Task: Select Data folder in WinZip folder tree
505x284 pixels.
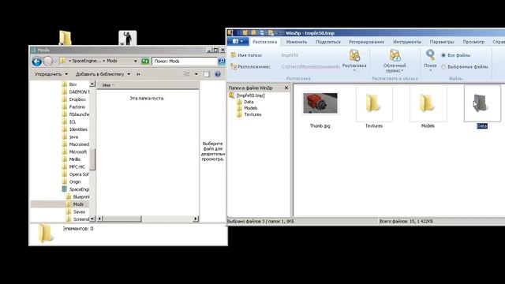Action: click(245, 102)
